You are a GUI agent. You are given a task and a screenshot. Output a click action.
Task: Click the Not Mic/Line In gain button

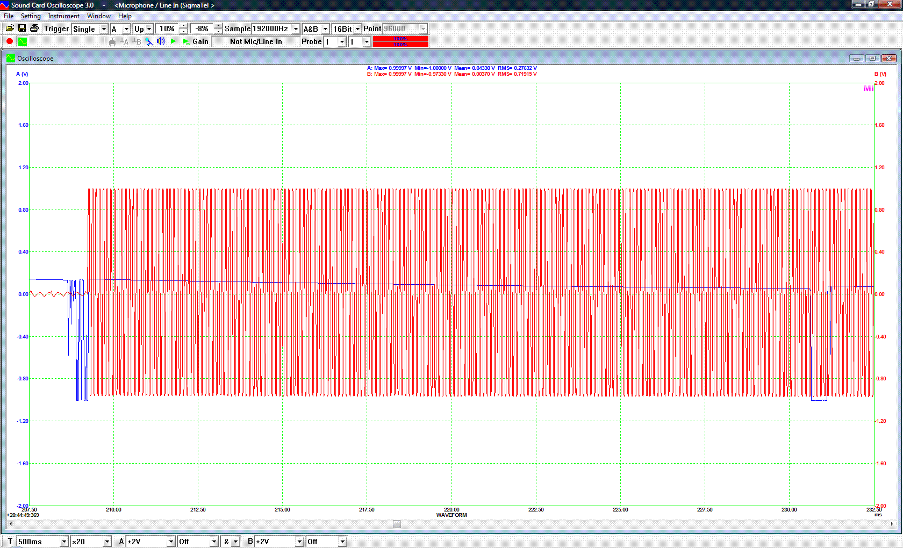click(x=256, y=41)
